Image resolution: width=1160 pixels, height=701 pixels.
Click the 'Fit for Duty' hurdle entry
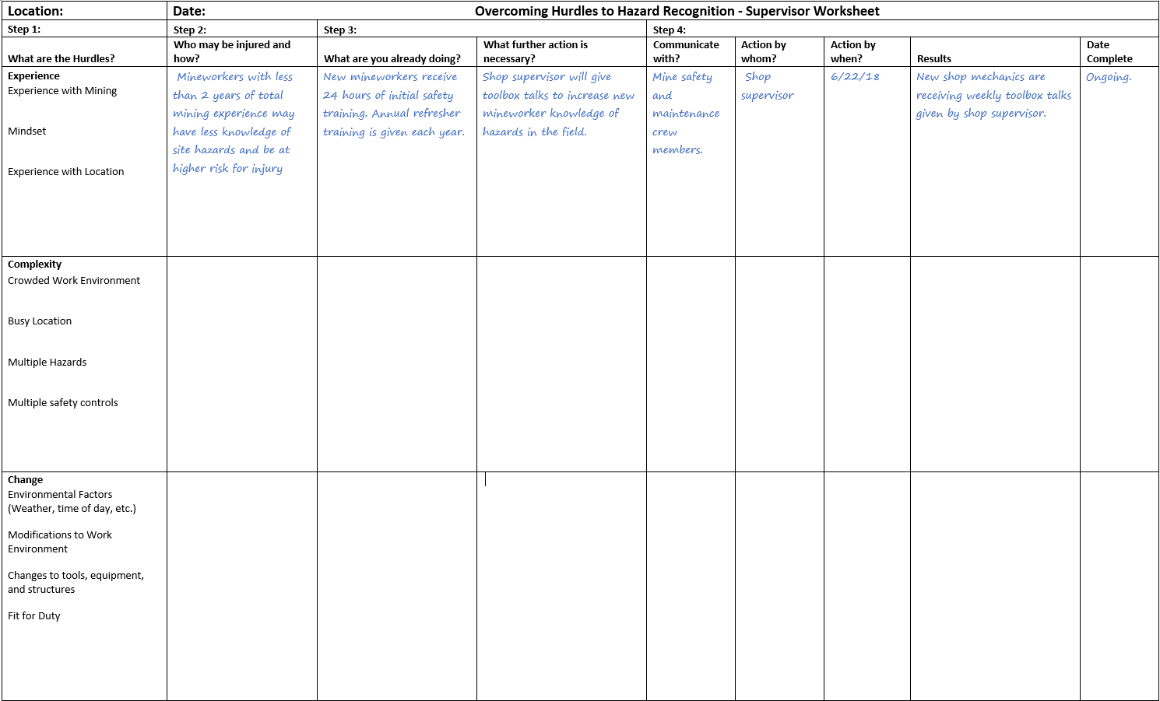click(34, 616)
